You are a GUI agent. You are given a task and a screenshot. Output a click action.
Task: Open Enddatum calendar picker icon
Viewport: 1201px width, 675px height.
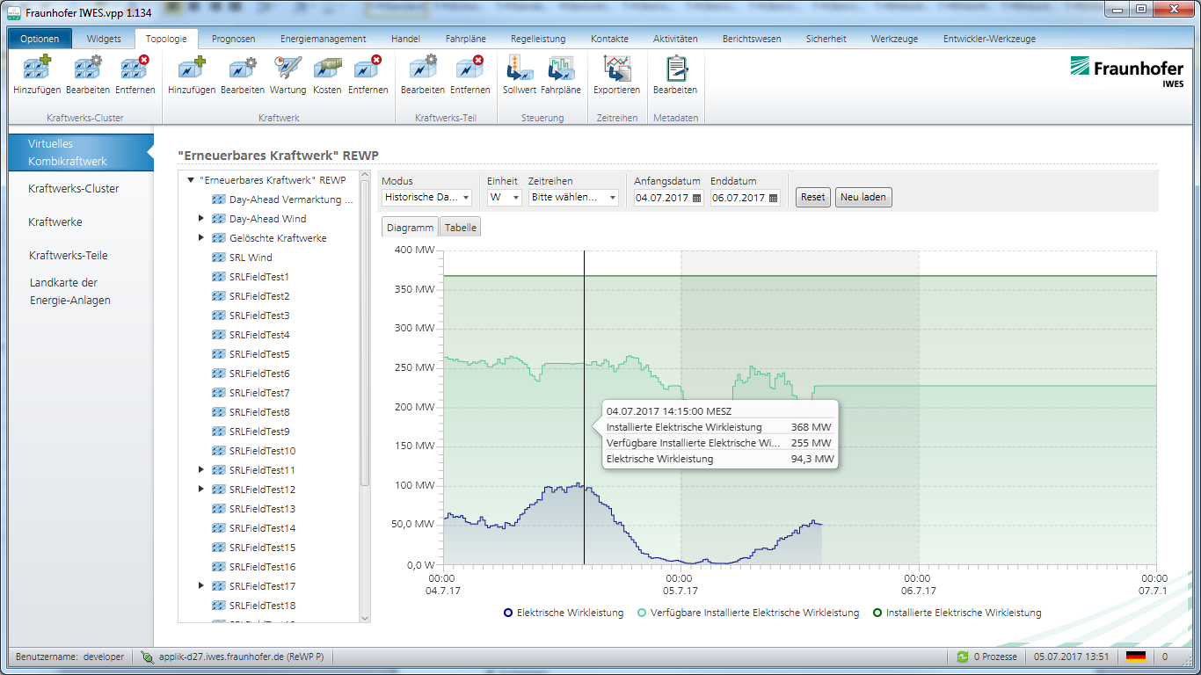(x=774, y=198)
